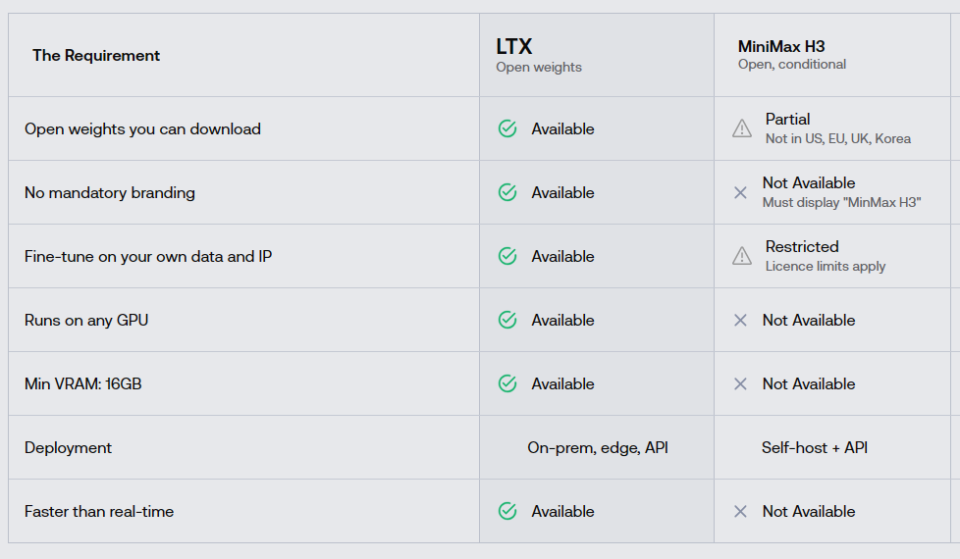Screen dimensions: 960x559
Task: Click warning triangle icon beside Restricted
Action: coord(742,256)
